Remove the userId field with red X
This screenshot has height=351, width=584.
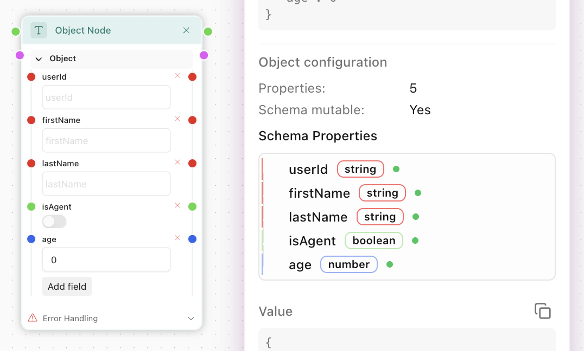[x=177, y=76]
